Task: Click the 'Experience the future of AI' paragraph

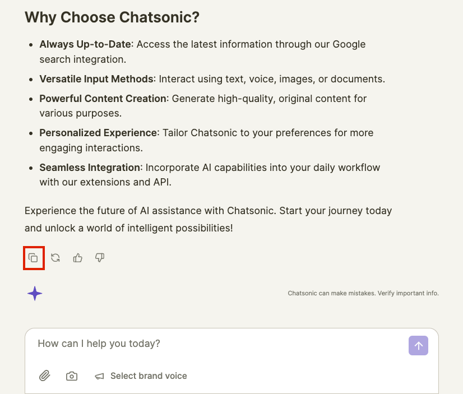Action: coord(208,219)
